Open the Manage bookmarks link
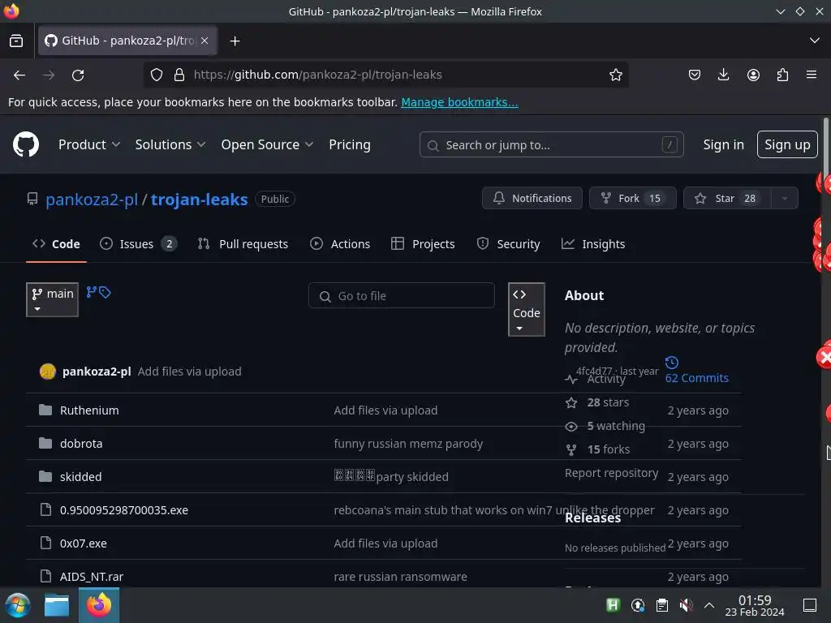The image size is (831, 623). coord(459,102)
